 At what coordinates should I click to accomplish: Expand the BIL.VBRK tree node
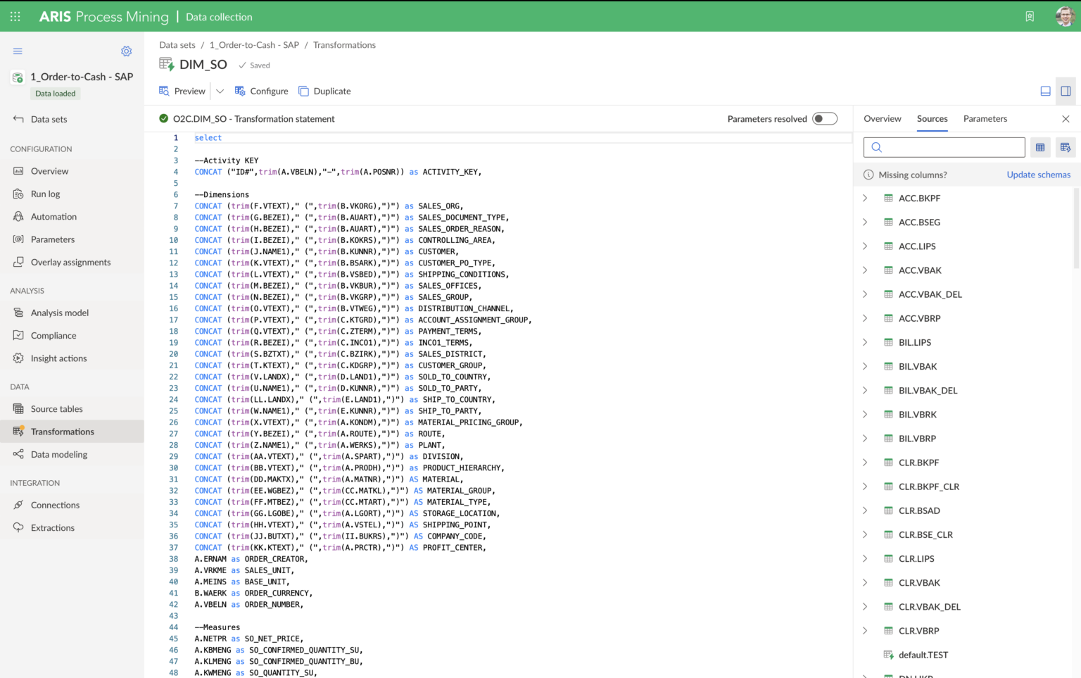click(x=866, y=414)
